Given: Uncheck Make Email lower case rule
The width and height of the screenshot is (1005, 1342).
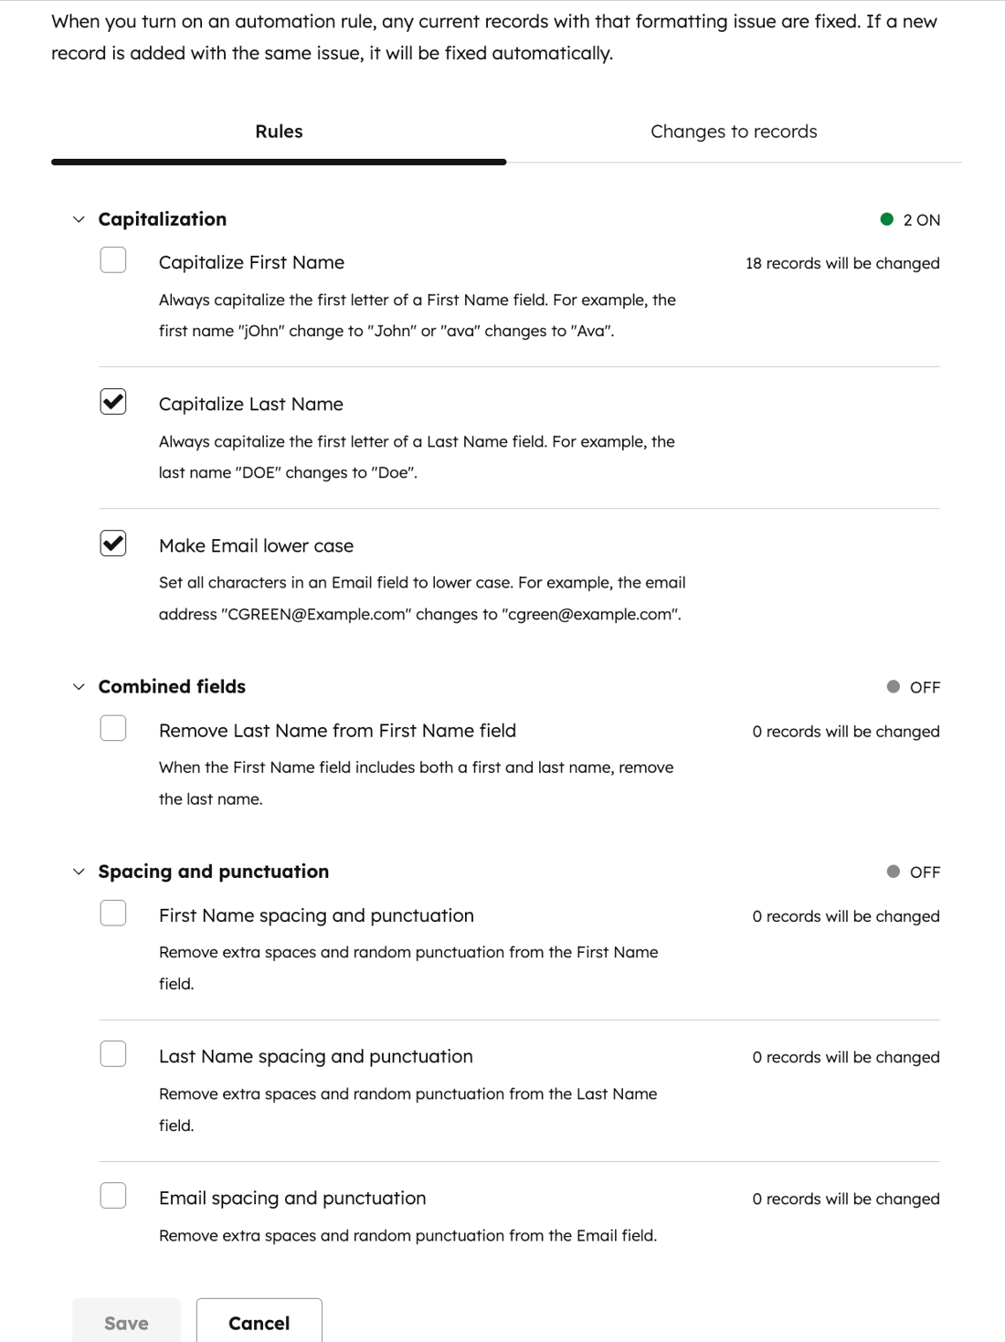Looking at the screenshot, I should (x=113, y=544).
